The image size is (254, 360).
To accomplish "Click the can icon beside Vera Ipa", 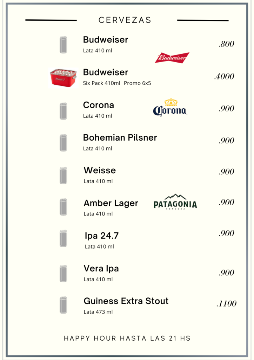I will tap(63, 274).
